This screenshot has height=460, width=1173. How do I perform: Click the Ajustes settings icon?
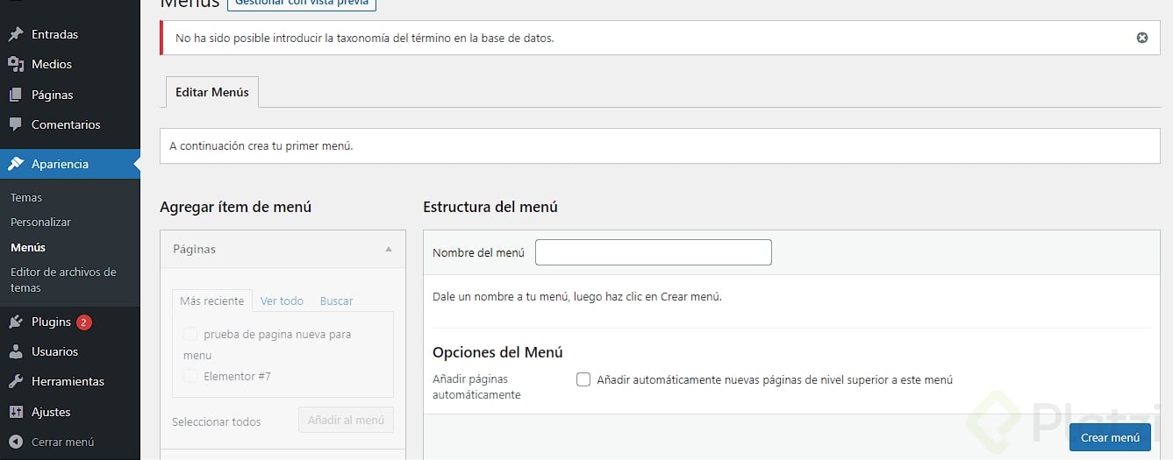pyautogui.click(x=16, y=412)
